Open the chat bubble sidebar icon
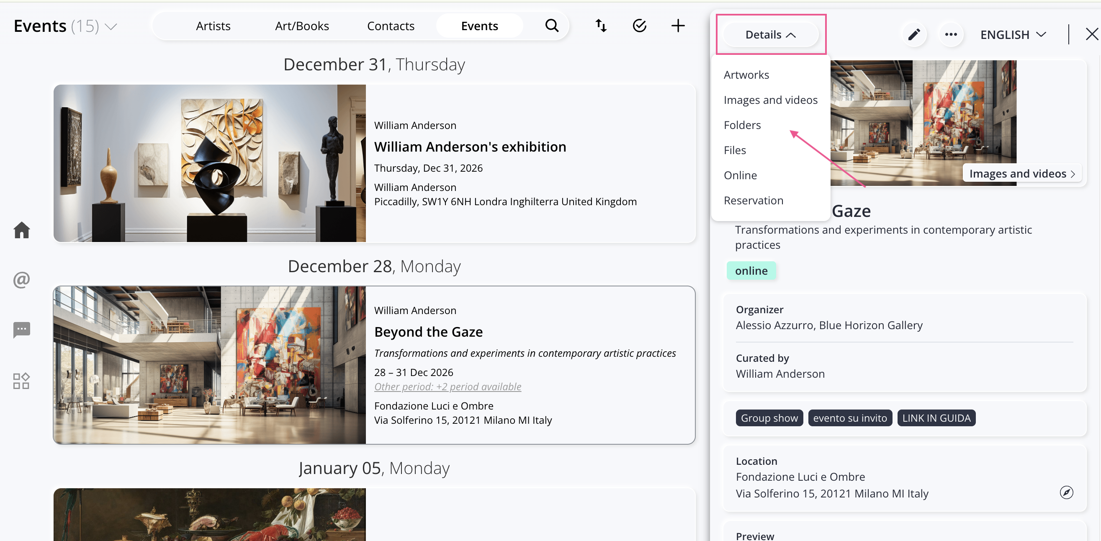 (x=21, y=330)
